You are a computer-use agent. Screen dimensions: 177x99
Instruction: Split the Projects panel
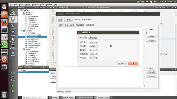44,7
